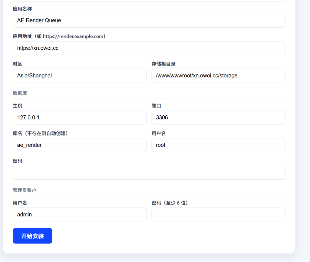Image resolution: width=310 pixels, height=262 pixels.
Task: Click the 开始安装 button
Action: pyautogui.click(x=32, y=236)
